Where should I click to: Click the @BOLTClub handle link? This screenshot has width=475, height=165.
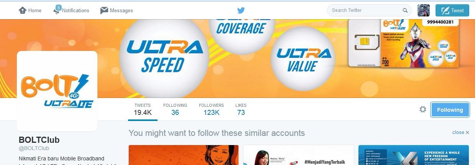point(34,148)
